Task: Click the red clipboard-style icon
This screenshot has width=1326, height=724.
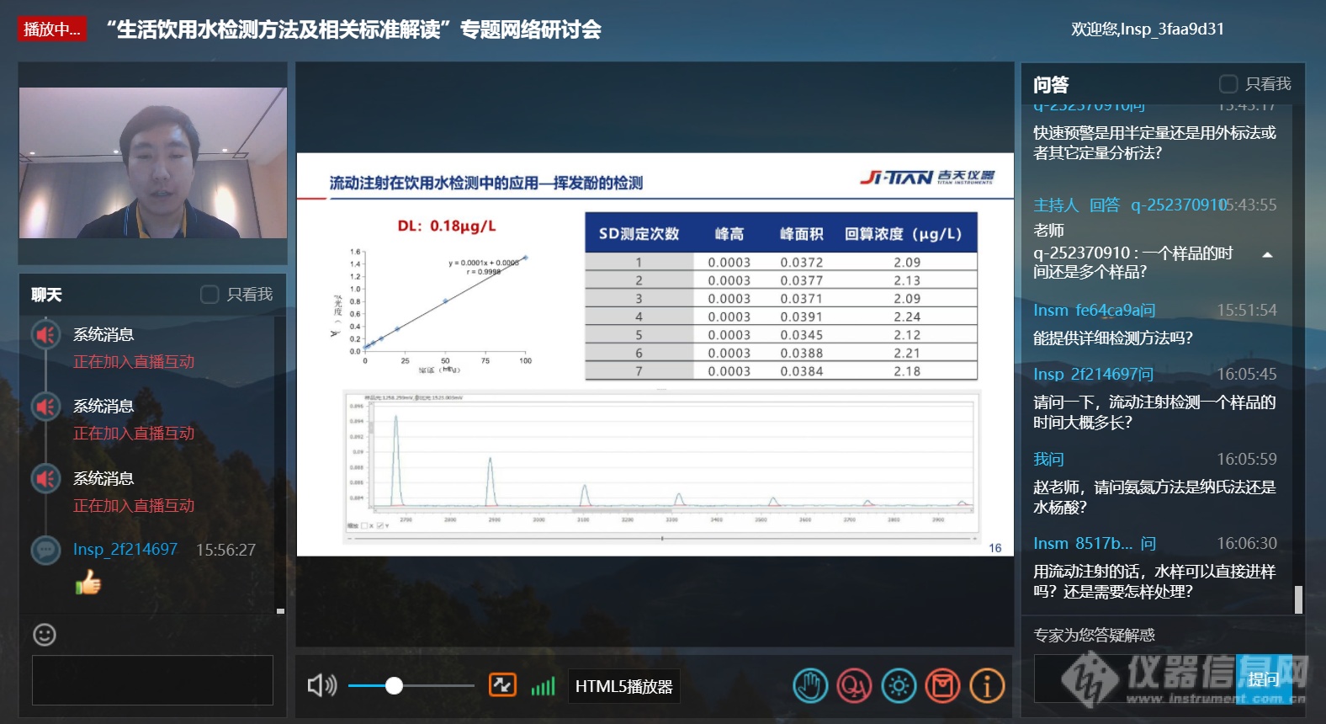Action: coord(942,686)
